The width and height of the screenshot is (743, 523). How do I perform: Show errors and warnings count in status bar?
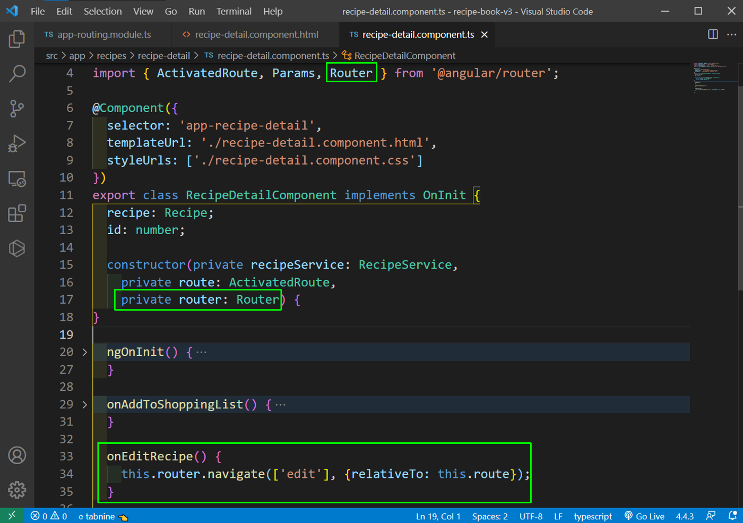49,516
